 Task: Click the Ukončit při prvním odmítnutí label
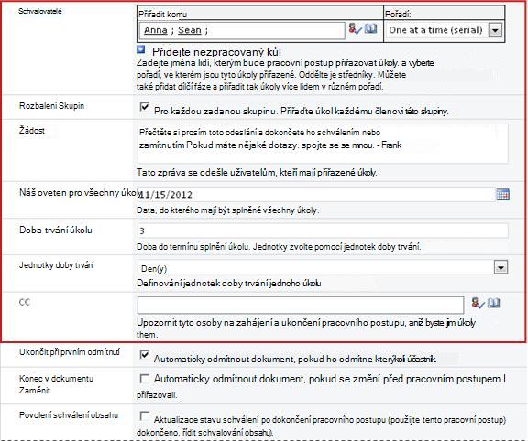(x=70, y=352)
